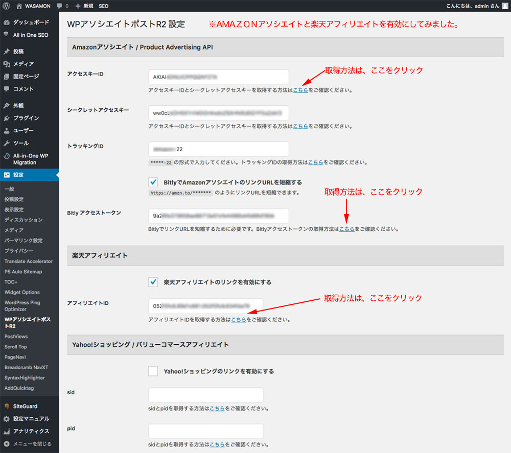The image size is (511, 453).
Task: Click the プラグイン plug icon
Action: 7,118
